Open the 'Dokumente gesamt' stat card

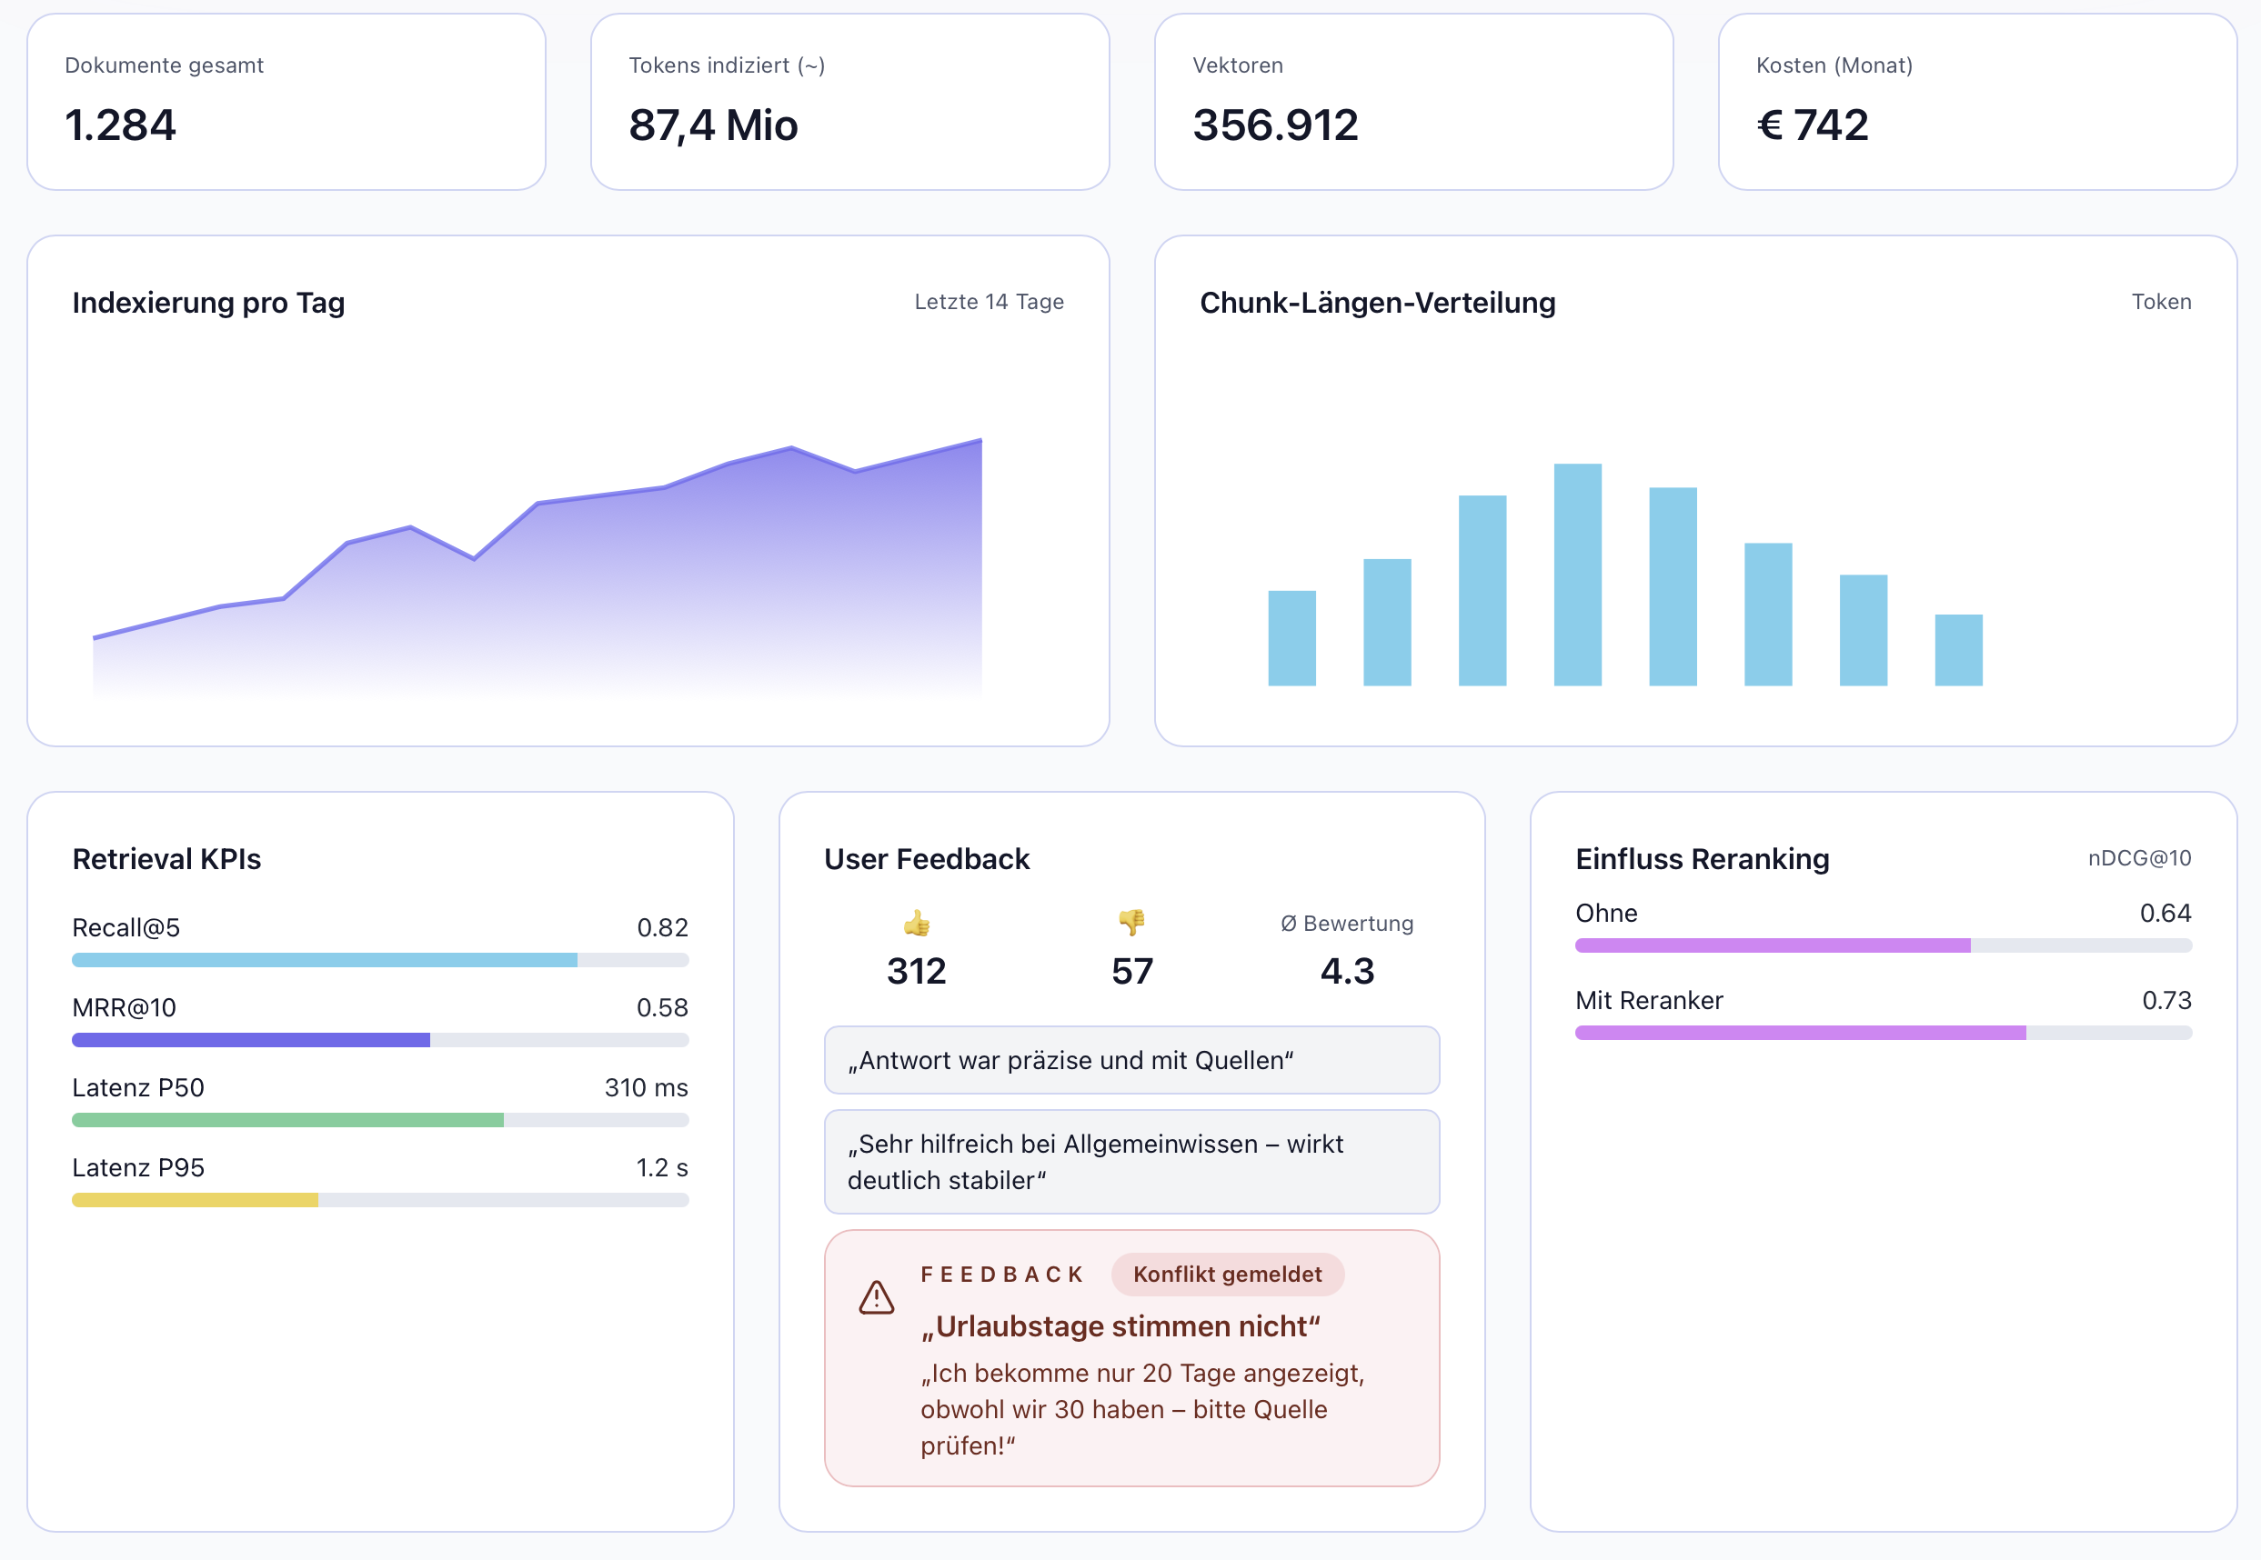pyautogui.click(x=286, y=102)
